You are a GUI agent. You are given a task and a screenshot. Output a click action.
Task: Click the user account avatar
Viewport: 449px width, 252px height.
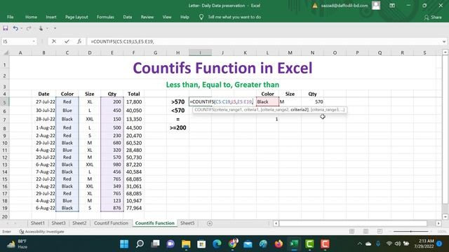(x=376, y=6)
